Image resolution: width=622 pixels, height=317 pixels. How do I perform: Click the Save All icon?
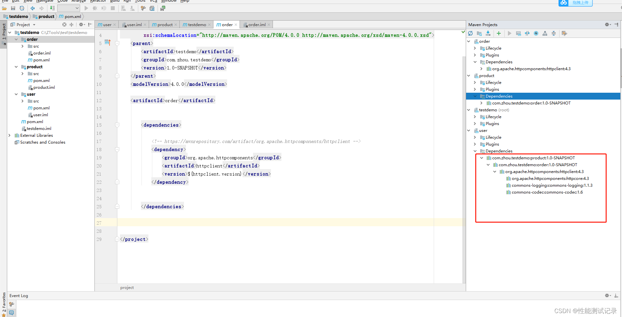click(x=13, y=8)
